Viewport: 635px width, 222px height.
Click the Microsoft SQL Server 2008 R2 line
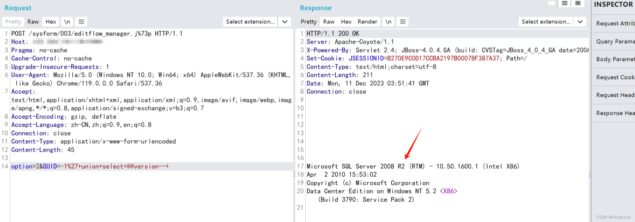coord(413,166)
